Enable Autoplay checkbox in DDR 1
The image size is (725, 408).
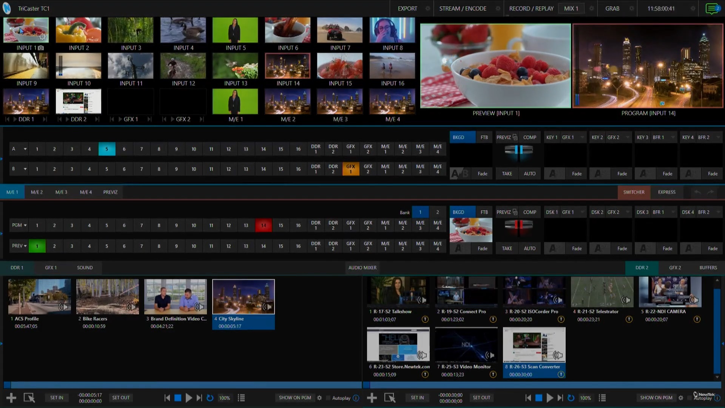point(328,398)
